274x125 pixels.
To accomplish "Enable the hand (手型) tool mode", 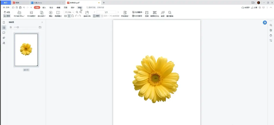I will [x=7, y=12].
